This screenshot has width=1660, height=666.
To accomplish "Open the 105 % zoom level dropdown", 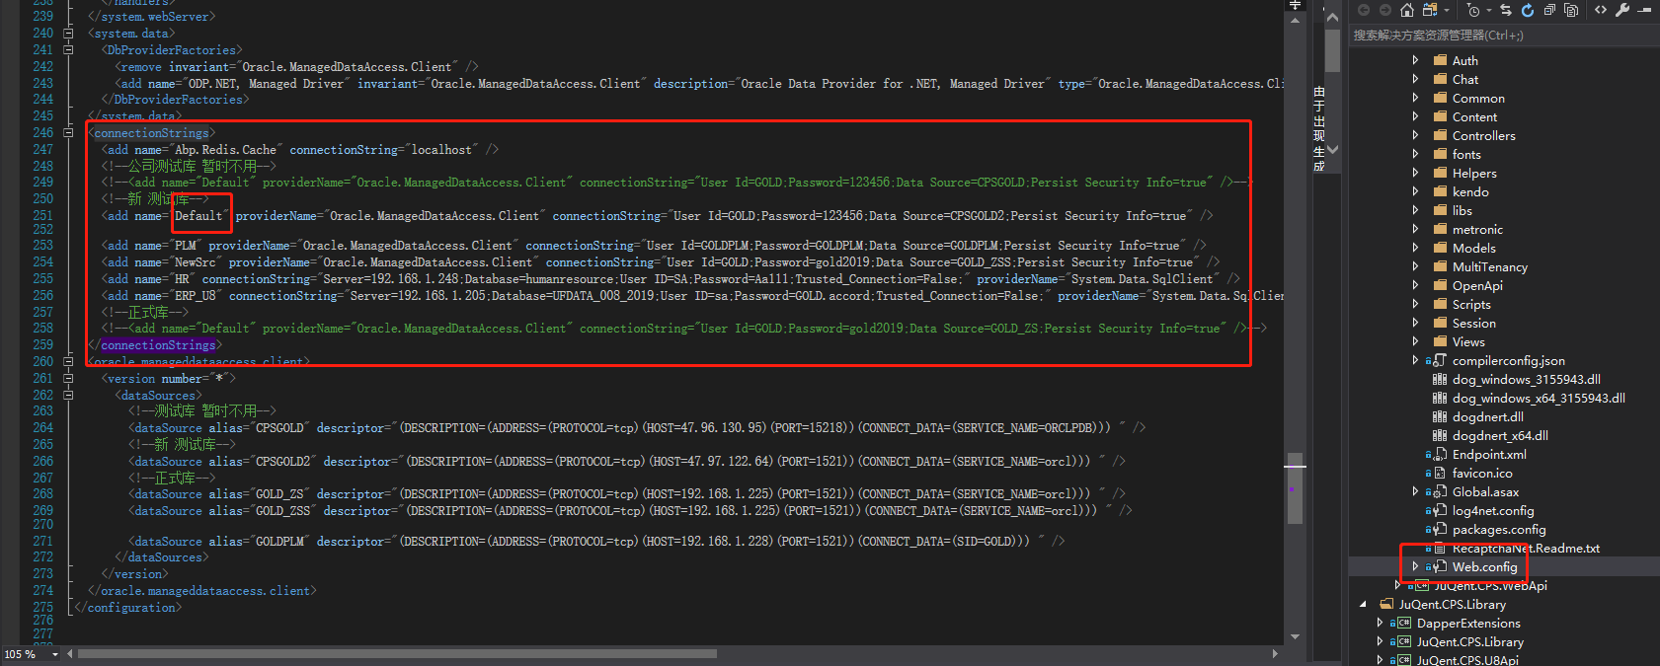I will (55, 654).
